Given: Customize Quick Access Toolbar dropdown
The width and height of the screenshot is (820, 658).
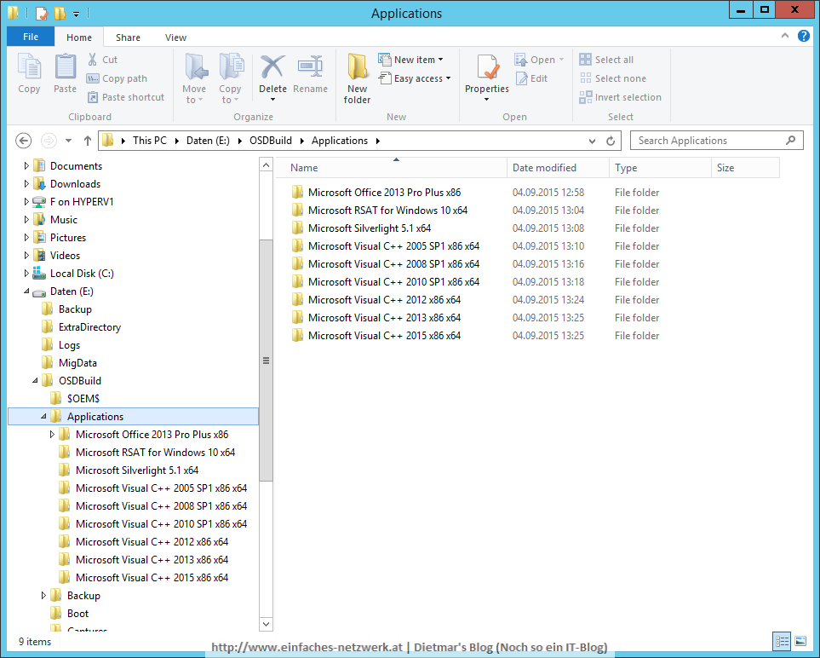Looking at the screenshot, I should 77,14.
